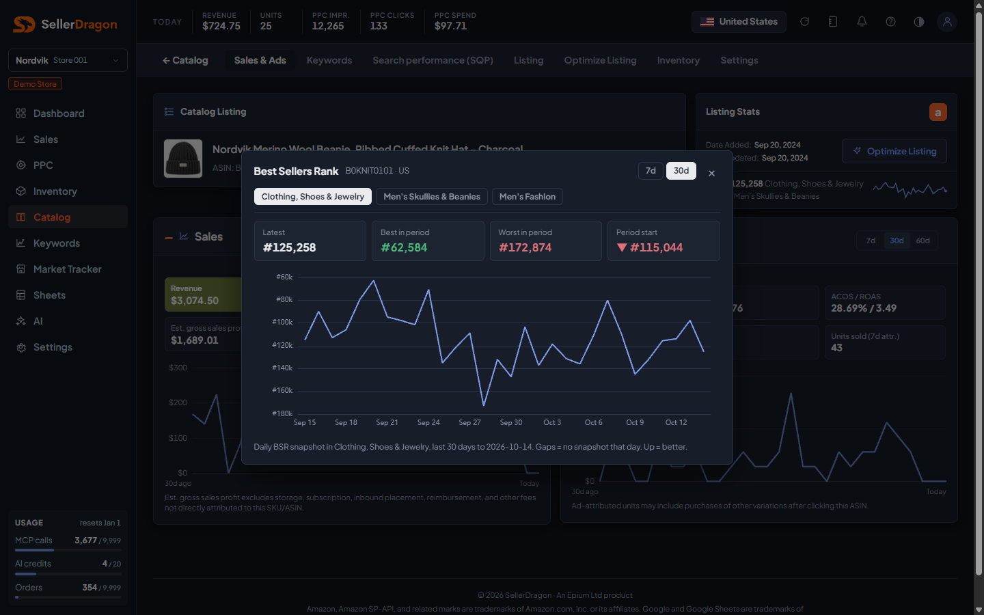Click the Period start #115,044 card
This screenshot has width=984, height=615.
pos(664,241)
